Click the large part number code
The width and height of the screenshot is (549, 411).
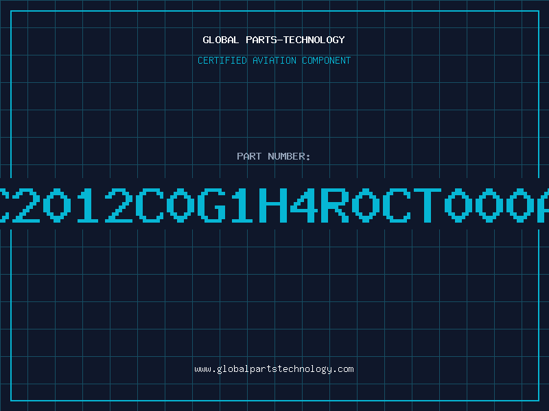pos(274,205)
